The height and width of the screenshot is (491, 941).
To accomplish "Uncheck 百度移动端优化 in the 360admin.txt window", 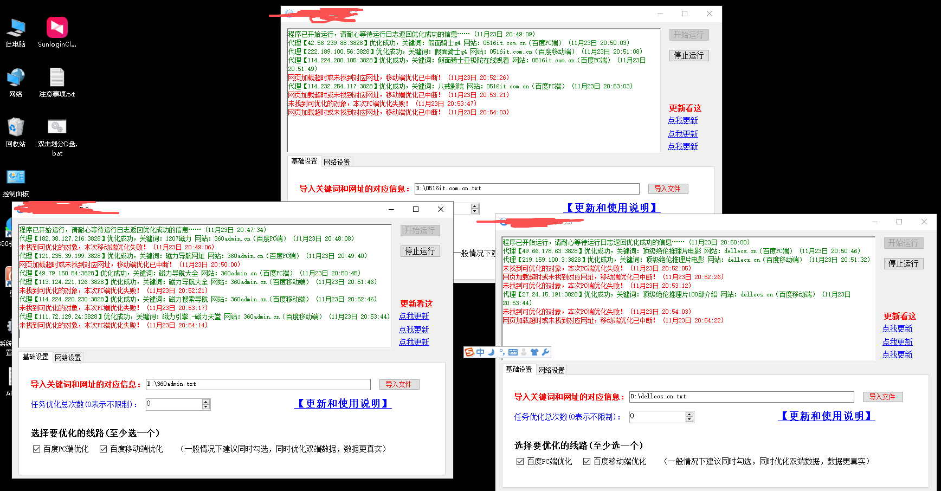I will point(104,449).
